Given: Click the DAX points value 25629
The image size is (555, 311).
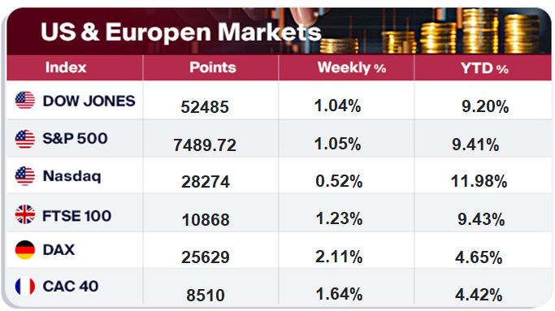Looking at the screenshot, I should (x=206, y=257).
